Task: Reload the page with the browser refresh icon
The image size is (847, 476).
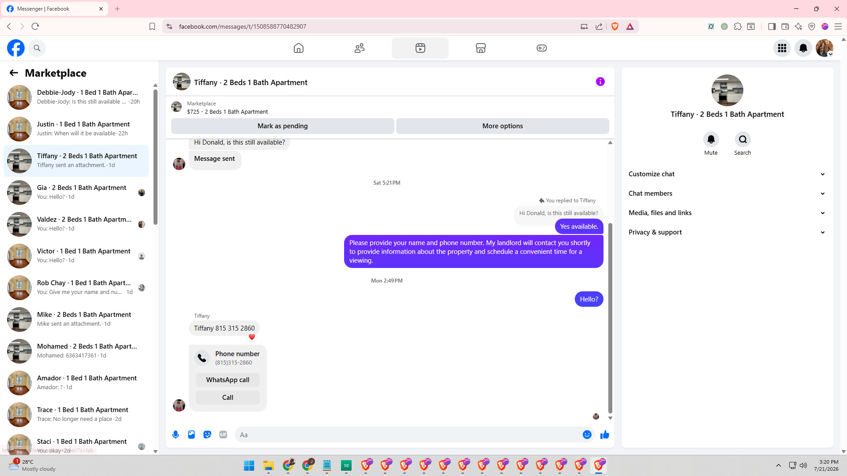Action: (x=35, y=26)
